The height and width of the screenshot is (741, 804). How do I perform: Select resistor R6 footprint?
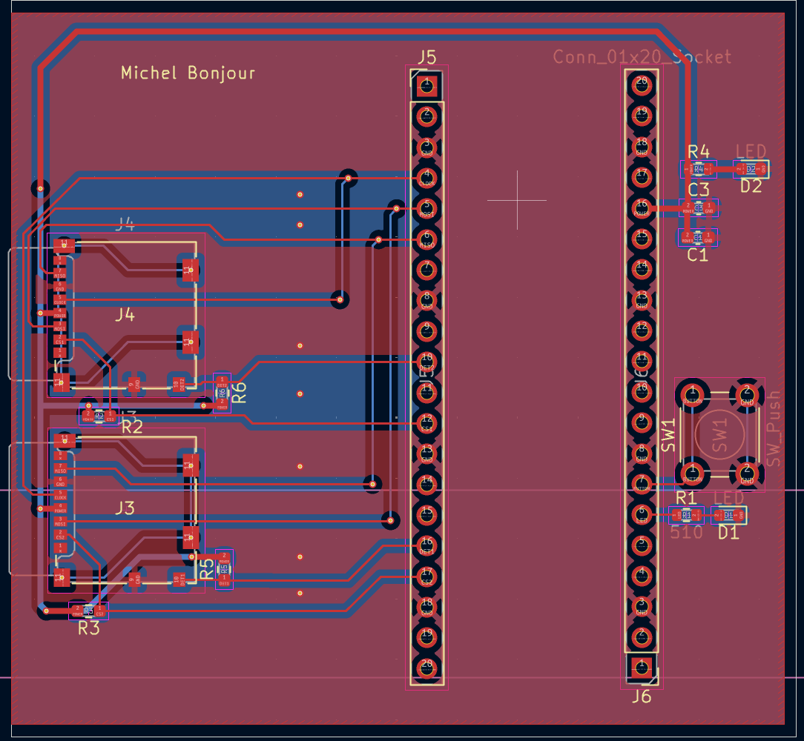point(222,393)
